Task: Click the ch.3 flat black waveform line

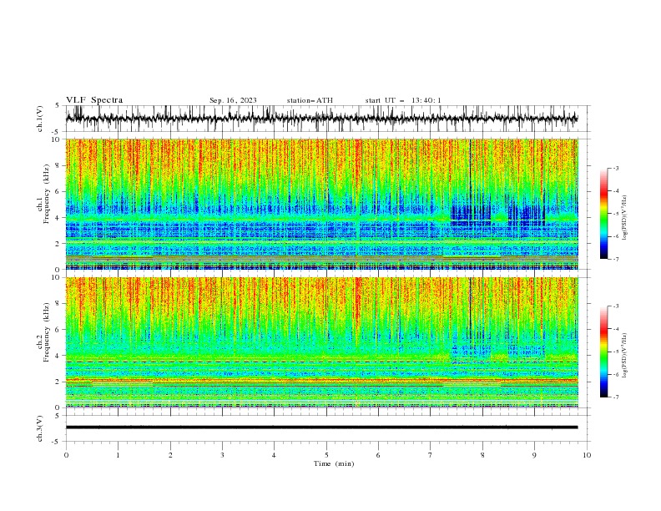Action: [321, 428]
